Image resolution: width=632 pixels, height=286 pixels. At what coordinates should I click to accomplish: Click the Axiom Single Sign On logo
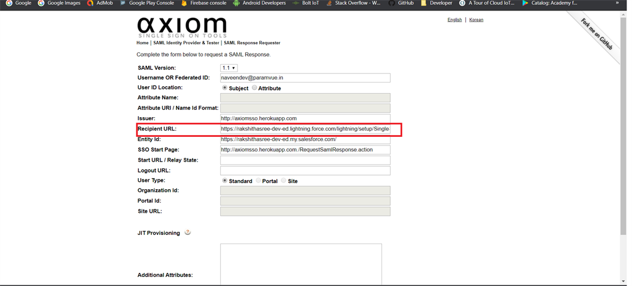(182, 27)
